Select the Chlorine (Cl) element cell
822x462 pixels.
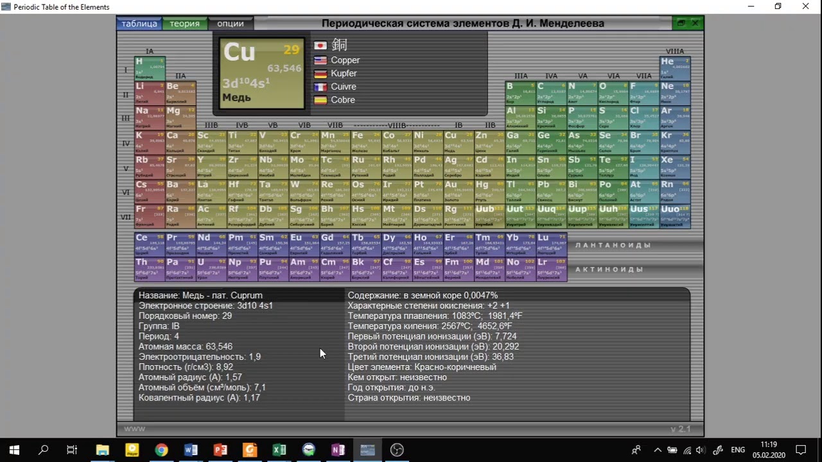pyautogui.click(x=644, y=117)
